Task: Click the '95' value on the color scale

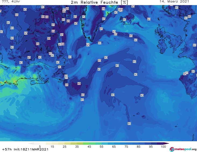Action: [x=151, y=147]
